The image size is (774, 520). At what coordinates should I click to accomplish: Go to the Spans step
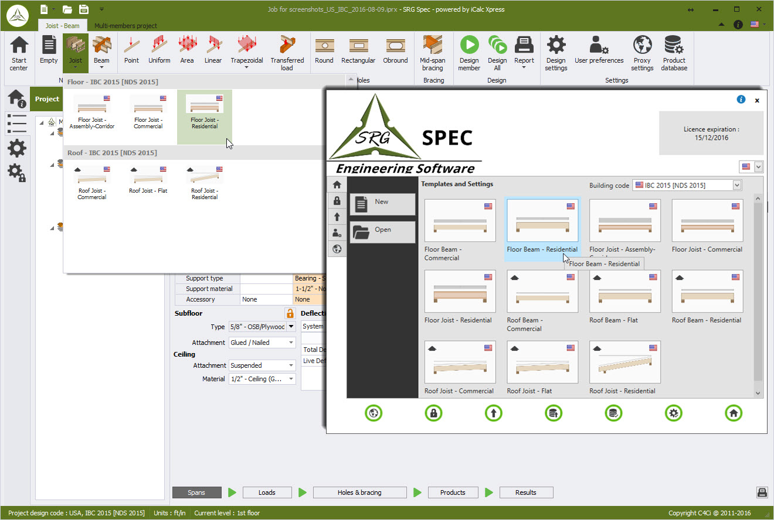[x=196, y=492]
